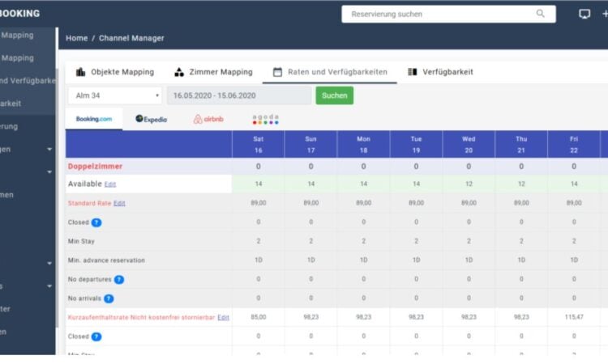Image resolution: width=608 pixels, height=364 pixels.
Task: Open the Objekte Mapping tab
Action: coord(114,72)
